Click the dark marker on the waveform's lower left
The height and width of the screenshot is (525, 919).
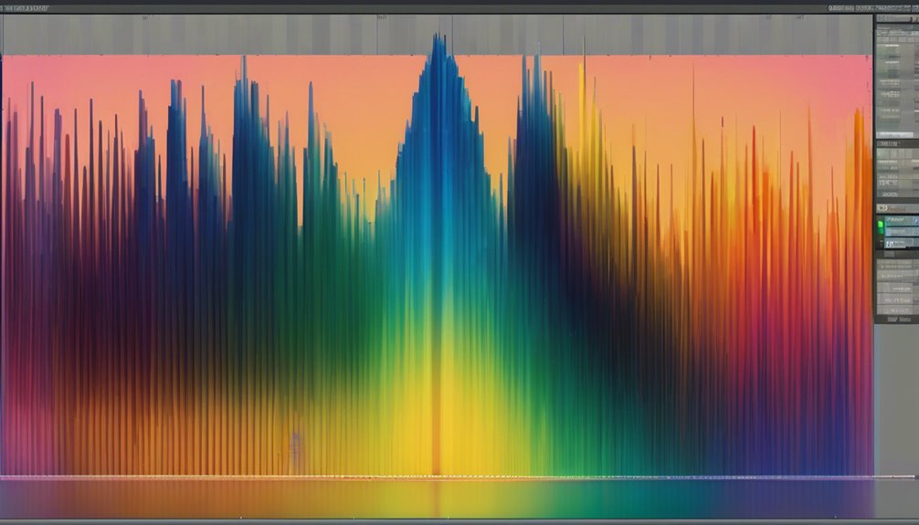294,447
